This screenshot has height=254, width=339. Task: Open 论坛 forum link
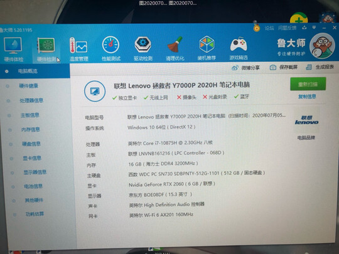tap(269, 28)
